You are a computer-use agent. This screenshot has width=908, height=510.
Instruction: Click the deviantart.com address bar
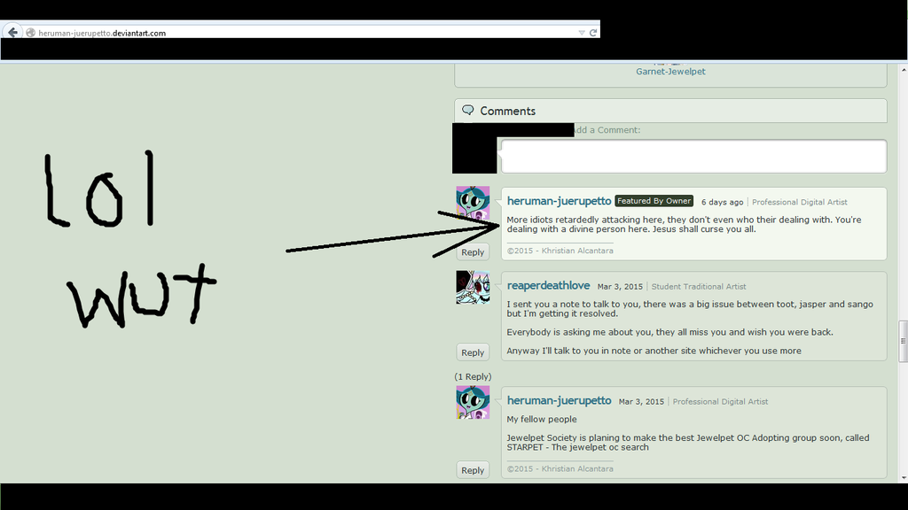266,33
